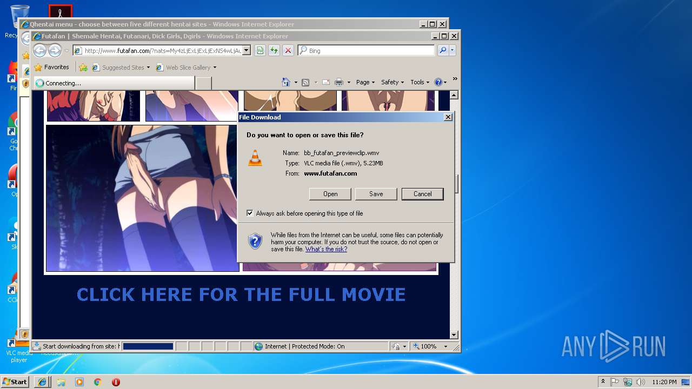Click the network tray icon
692x389 pixels.
(628, 382)
